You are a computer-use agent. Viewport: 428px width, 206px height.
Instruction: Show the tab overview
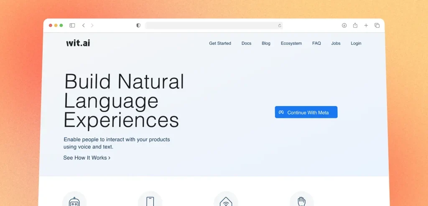pyautogui.click(x=377, y=25)
